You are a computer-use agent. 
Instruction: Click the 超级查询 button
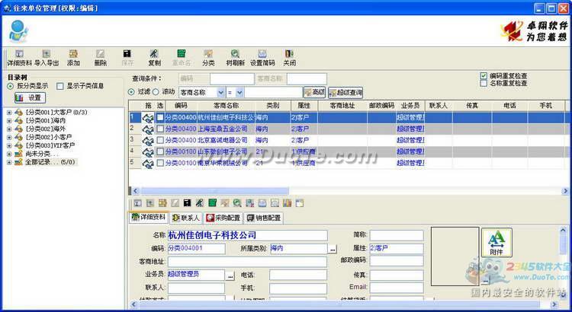click(345, 92)
